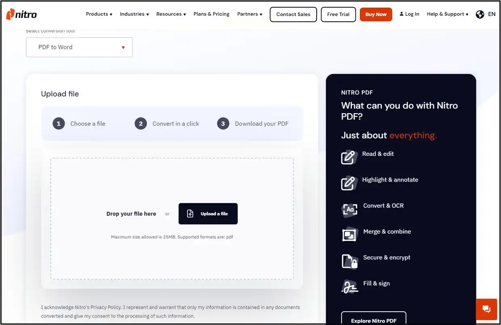This screenshot has height=325, width=501.
Task: Click the Upload file heading
Action: pyautogui.click(x=60, y=94)
